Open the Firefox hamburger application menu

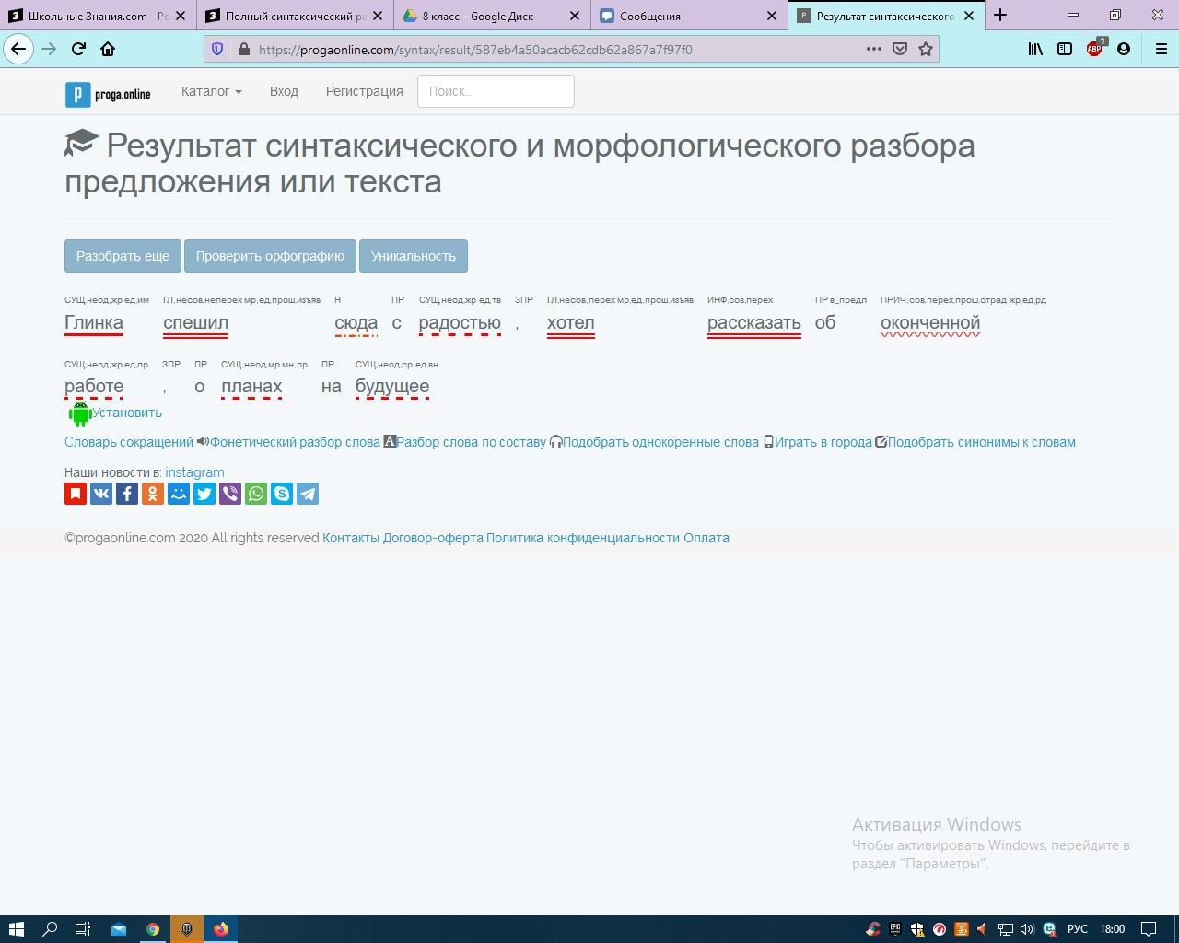[x=1161, y=50]
